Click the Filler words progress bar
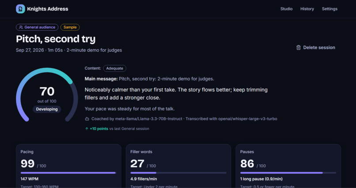 [178, 173]
